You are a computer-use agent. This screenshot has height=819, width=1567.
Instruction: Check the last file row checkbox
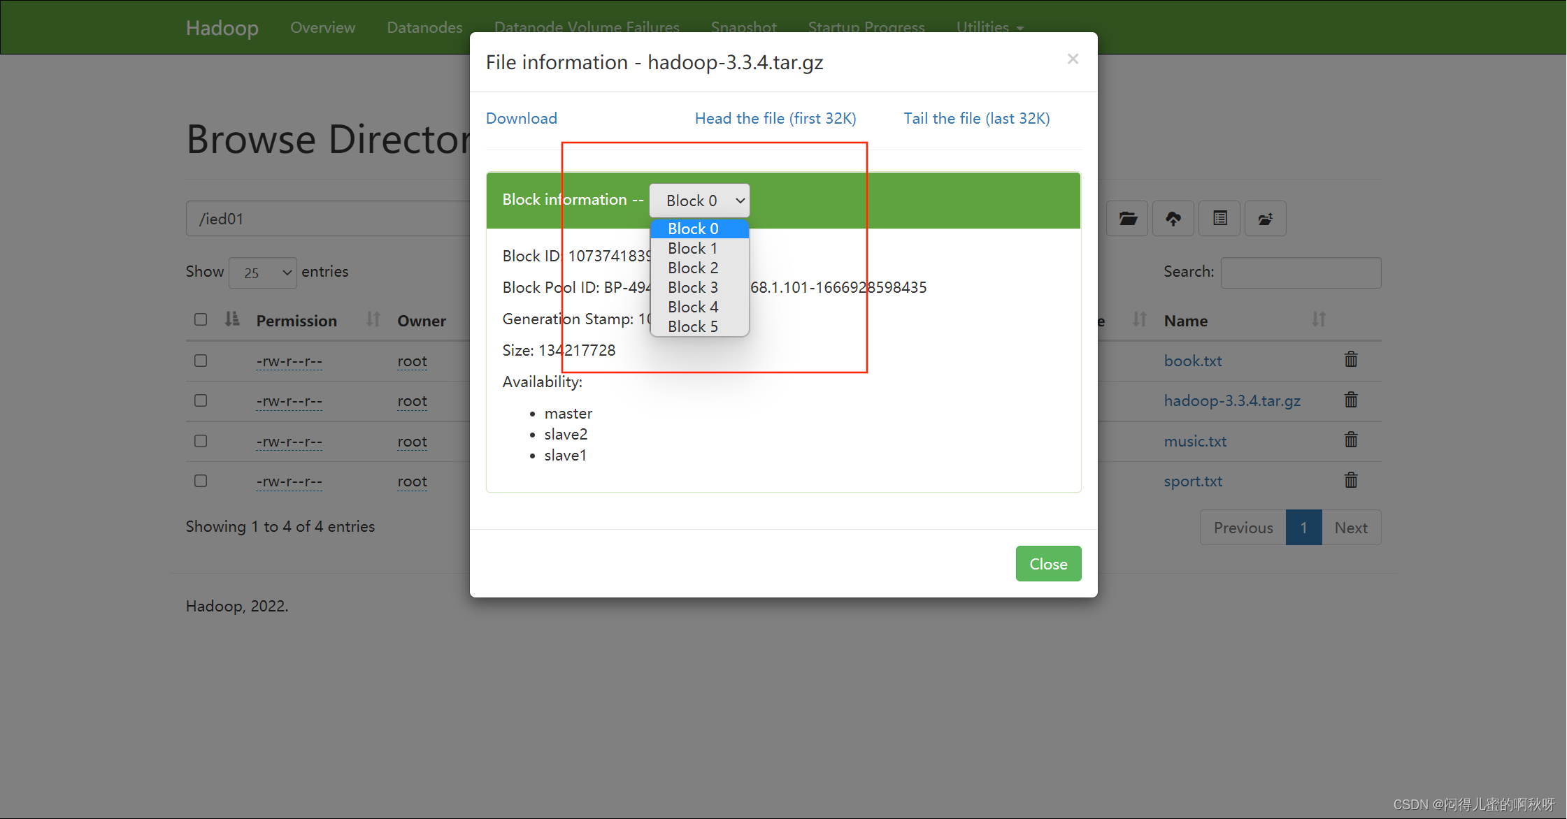201,481
